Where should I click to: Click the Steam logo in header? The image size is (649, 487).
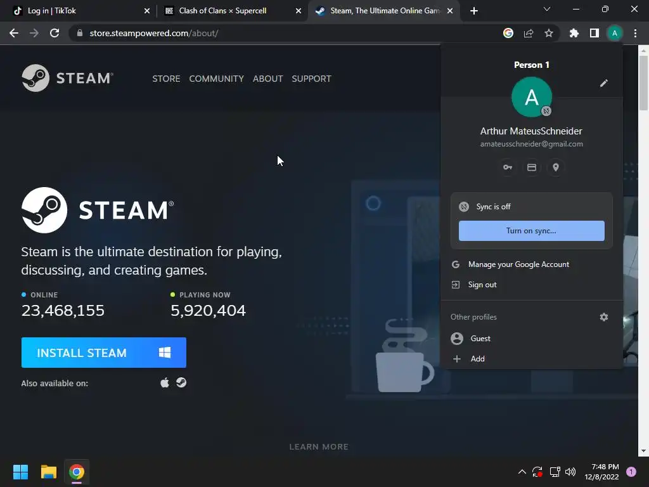click(x=67, y=78)
